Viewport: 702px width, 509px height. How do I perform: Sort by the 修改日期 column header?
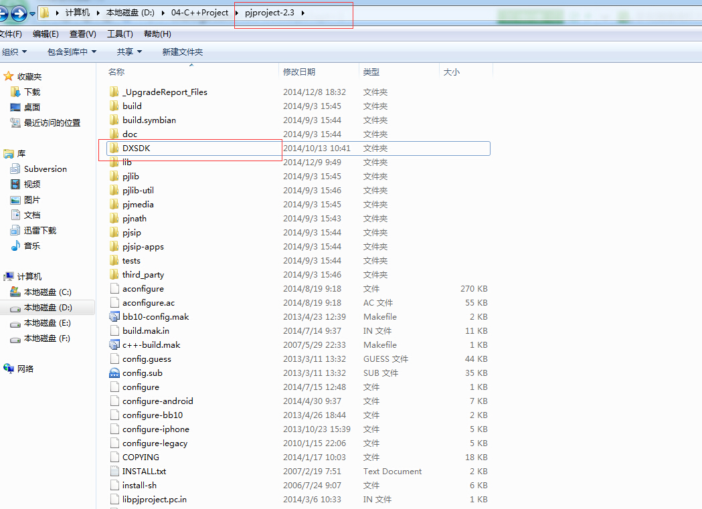pos(299,72)
